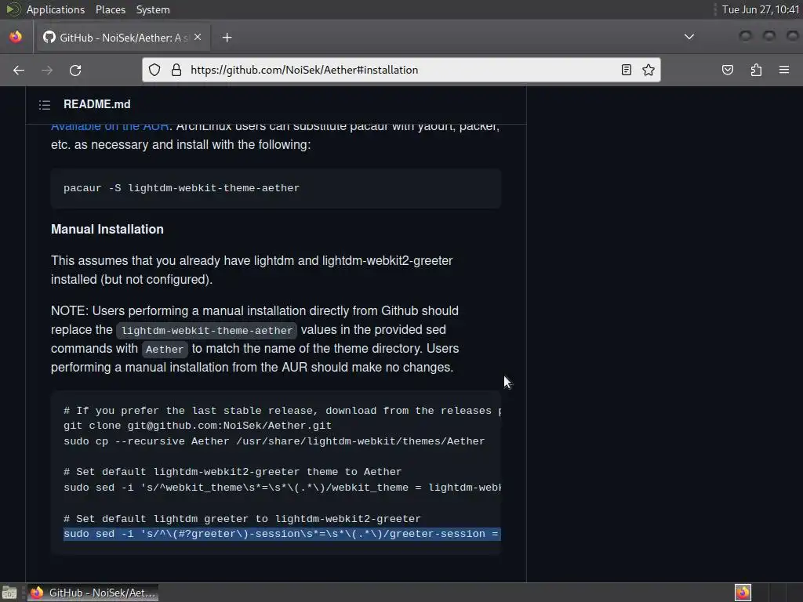
Task: Click the README.md heading label
Action: pyautogui.click(x=96, y=104)
